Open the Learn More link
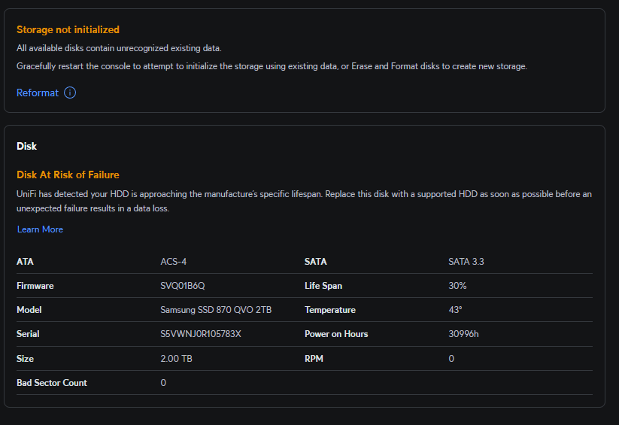Image resolution: width=619 pixels, height=425 pixels. click(40, 229)
